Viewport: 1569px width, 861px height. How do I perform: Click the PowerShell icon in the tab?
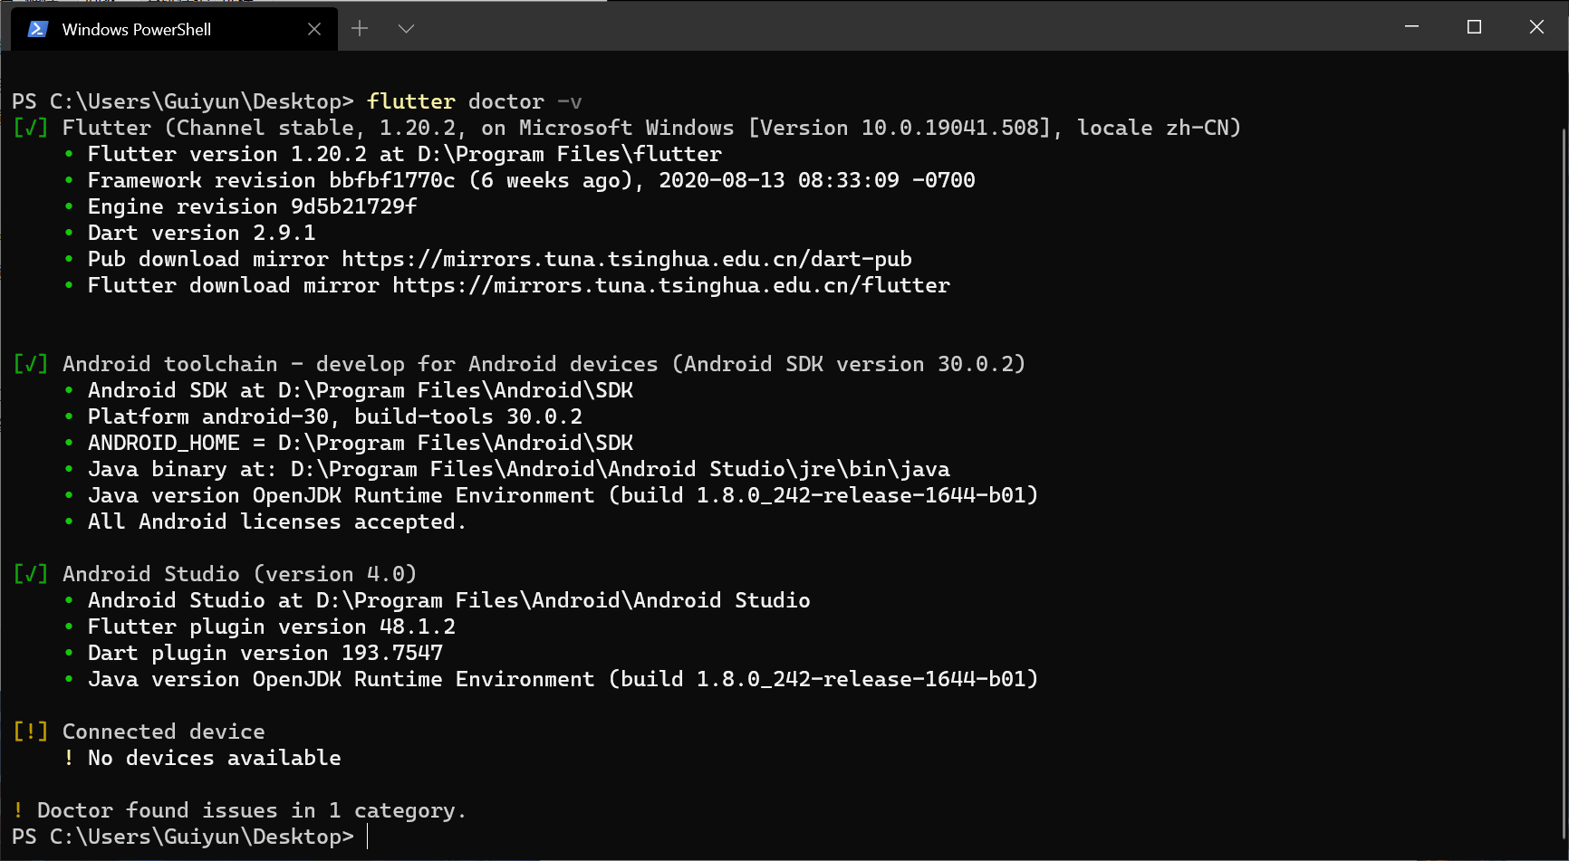37,29
